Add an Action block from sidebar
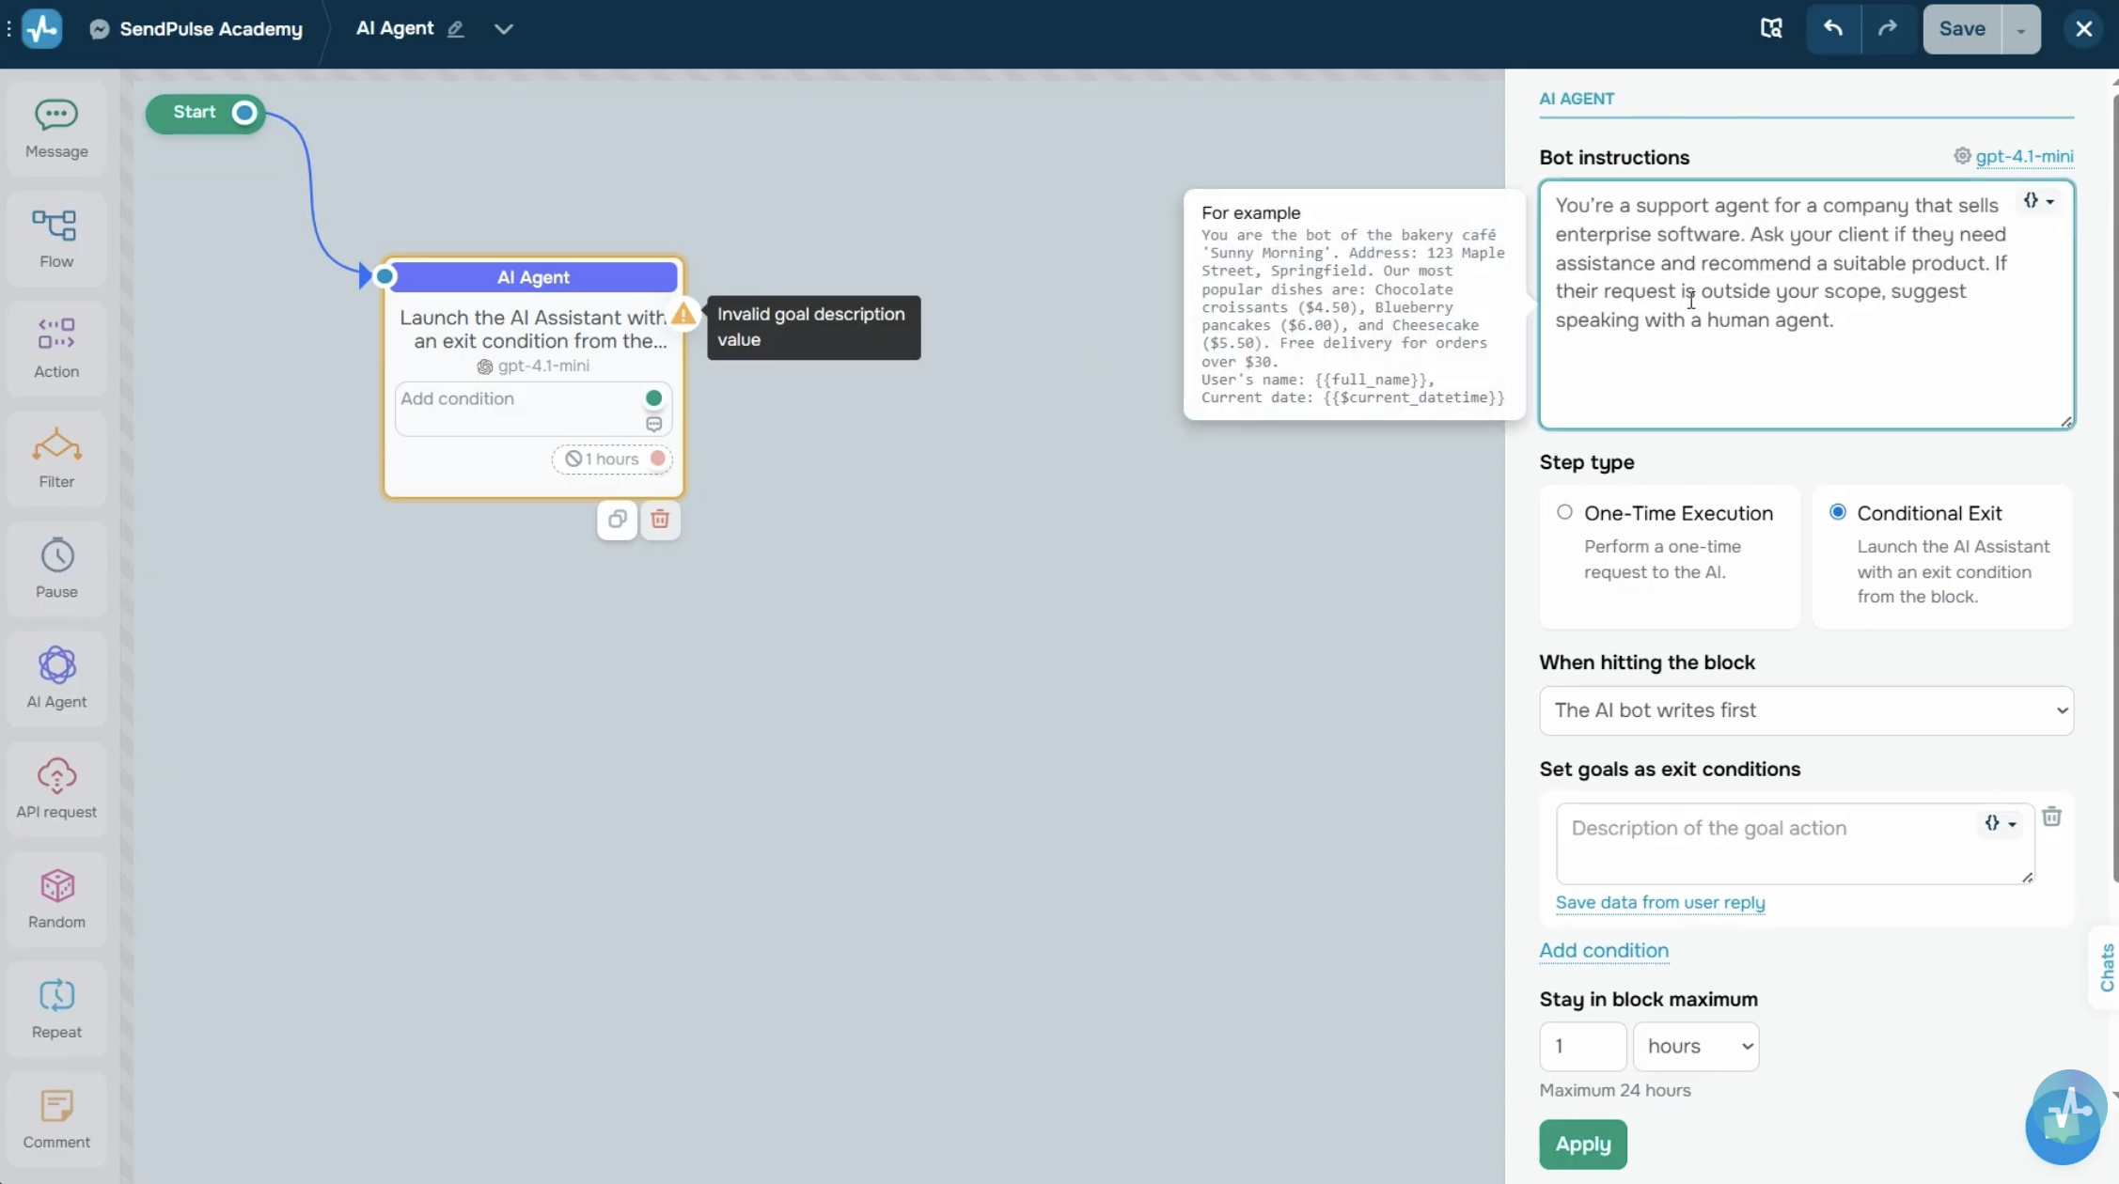Image resolution: width=2119 pixels, height=1184 pixels. pyautogui.click(x=56, y=349)
